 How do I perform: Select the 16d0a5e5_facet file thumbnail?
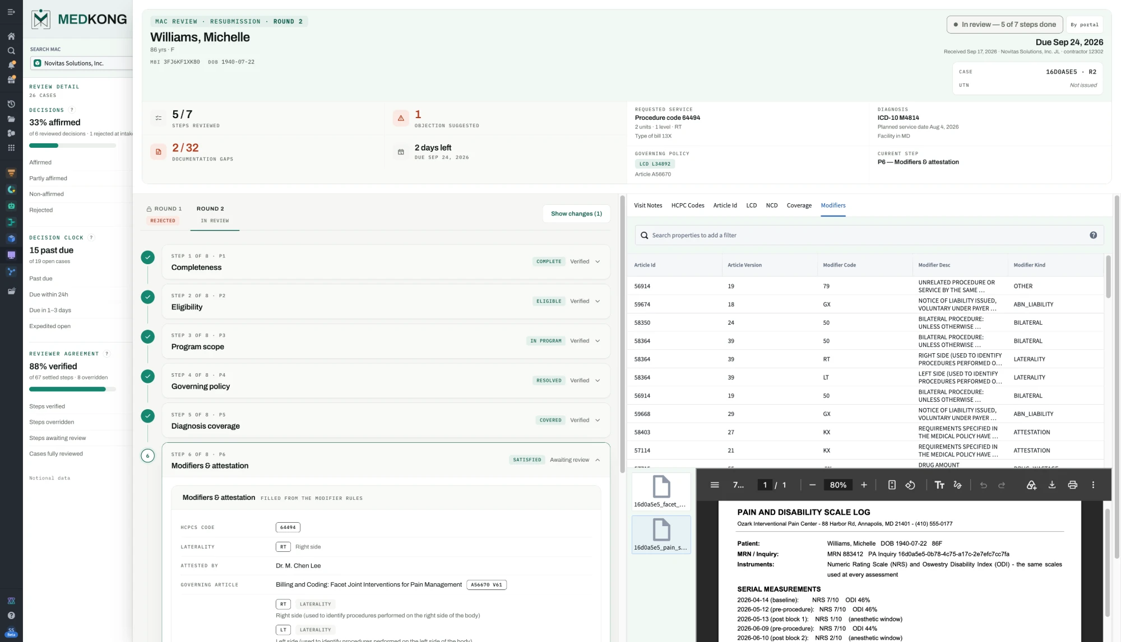(661, 491)
